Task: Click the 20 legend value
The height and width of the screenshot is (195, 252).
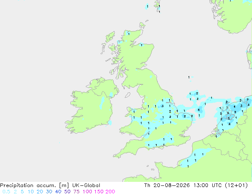Action: pyautogui.click(x=40, y=192)
